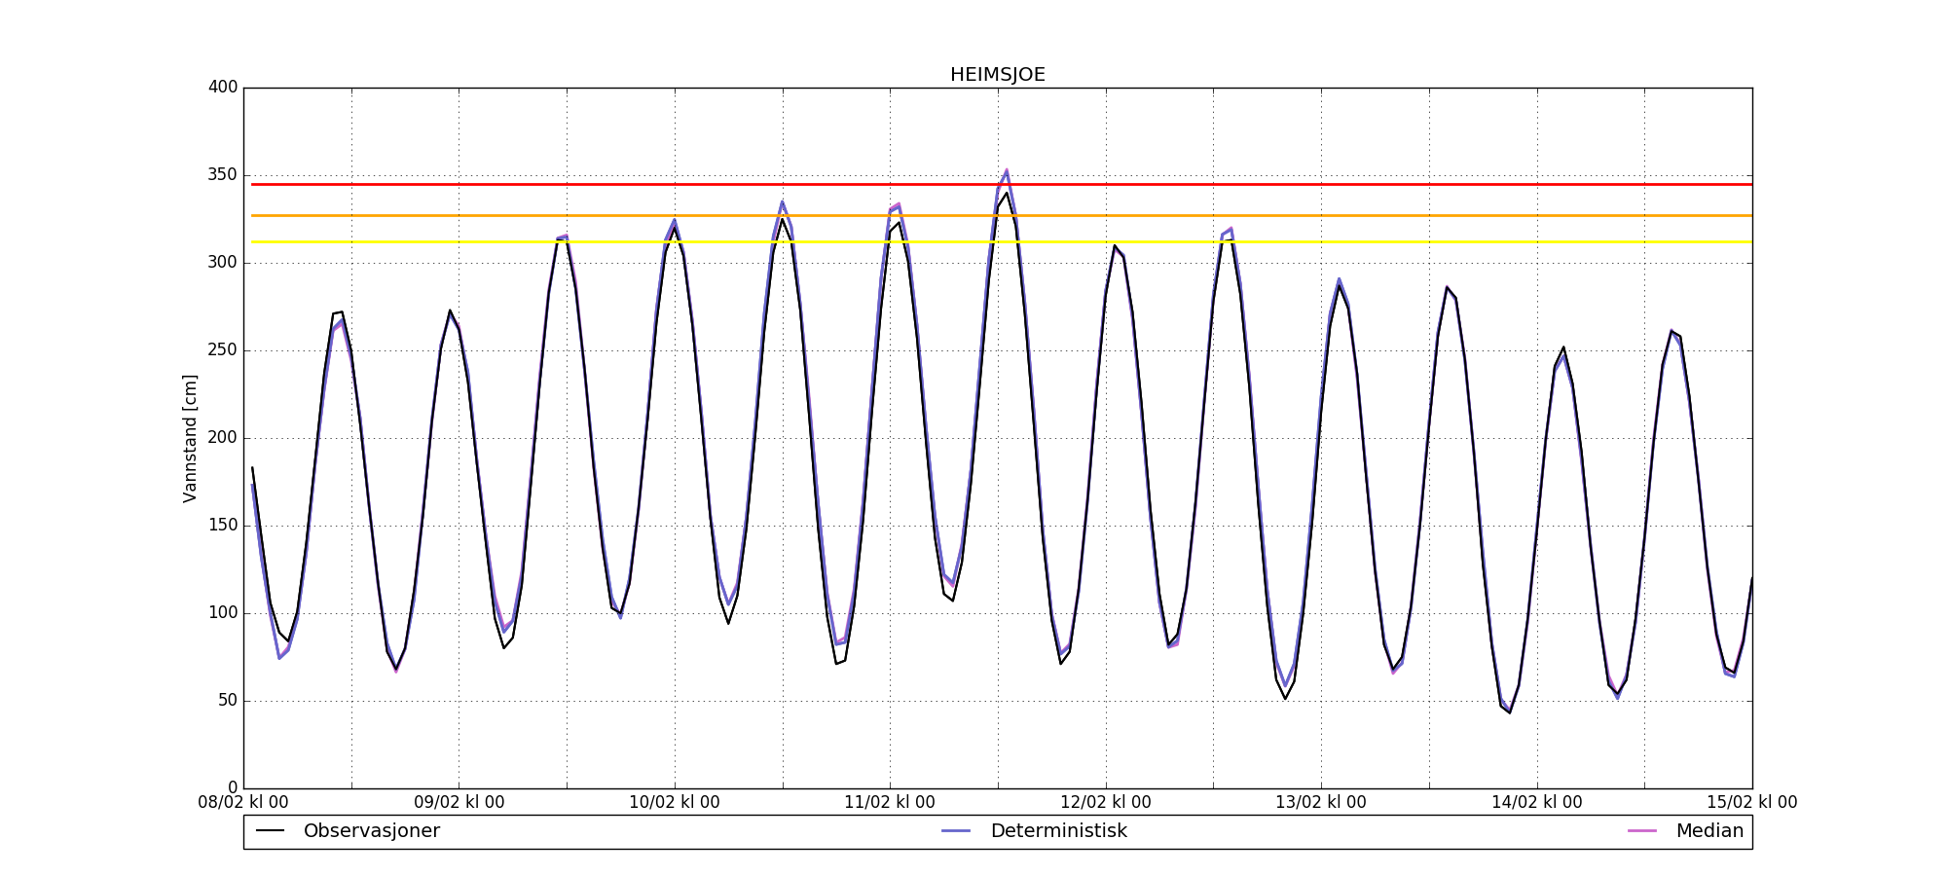Click the 50 y-axis value
The image size is (1947, 876).
coord(228,701)
